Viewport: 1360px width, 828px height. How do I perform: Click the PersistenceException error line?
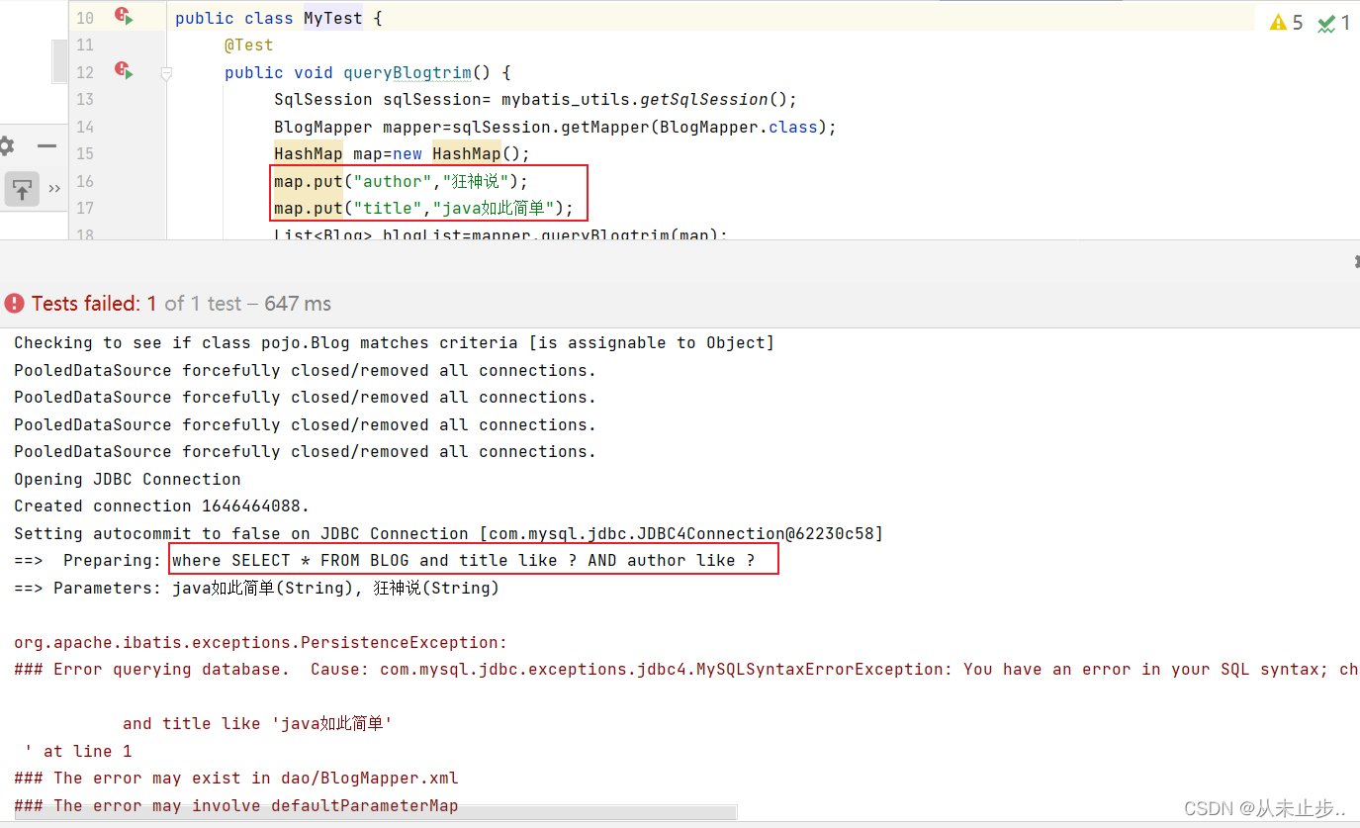coord(260,642)
